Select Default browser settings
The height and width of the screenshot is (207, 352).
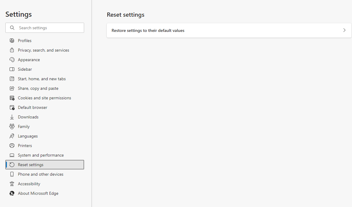45,108
